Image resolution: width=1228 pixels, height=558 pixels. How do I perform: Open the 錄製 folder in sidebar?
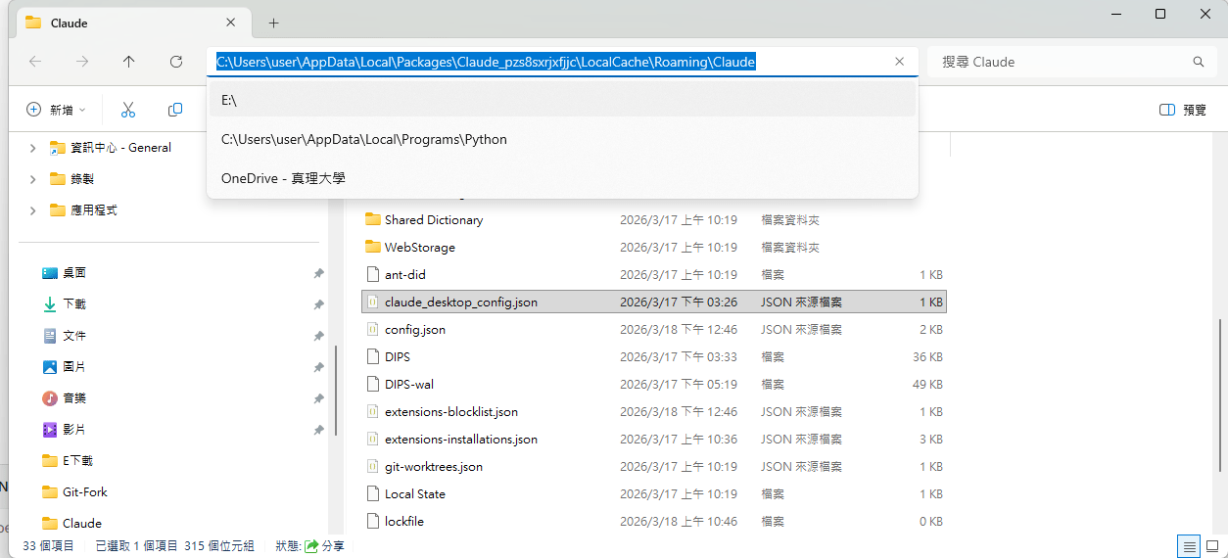coord(72,179)
